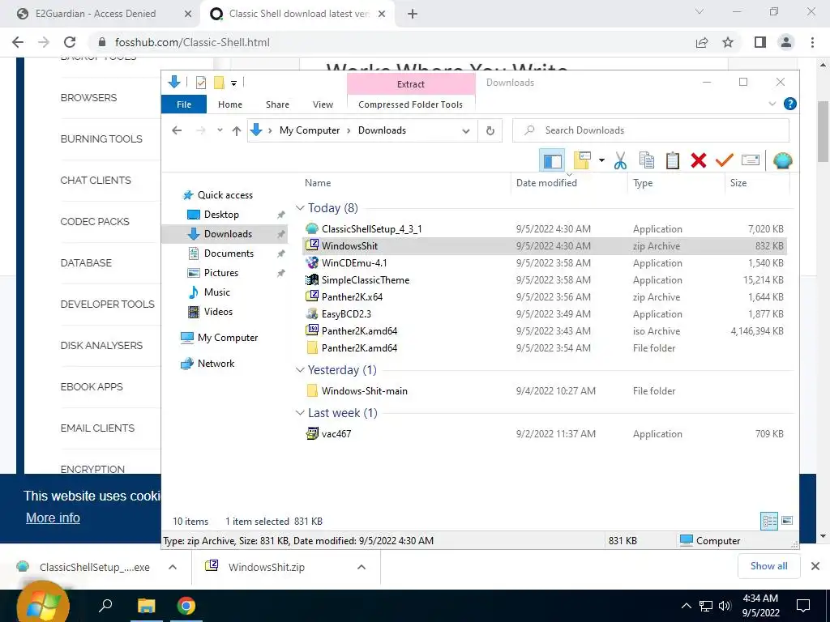The image size is (830, 622).
Task: Open the Share ribbon tab
Action: click(277, 104)
